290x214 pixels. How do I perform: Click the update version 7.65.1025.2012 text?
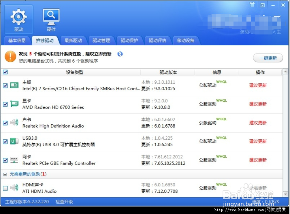(170, 163)
